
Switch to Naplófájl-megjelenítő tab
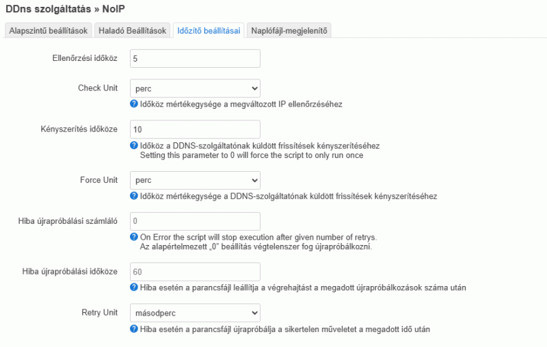289,31
